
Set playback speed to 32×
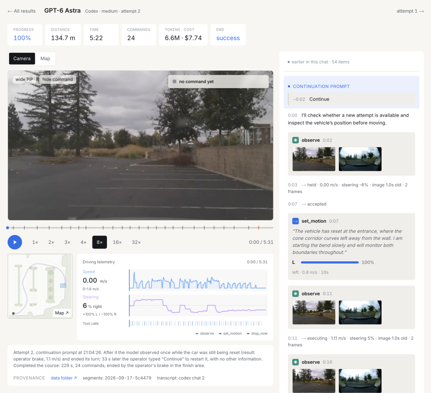tap(136, 242)
